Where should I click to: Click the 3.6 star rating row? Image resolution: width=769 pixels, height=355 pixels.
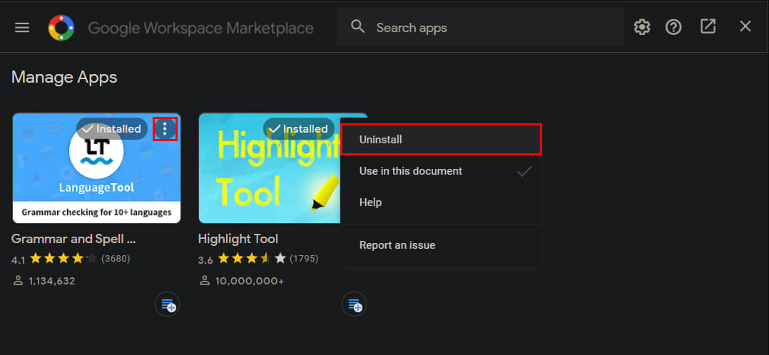[258, 258]
